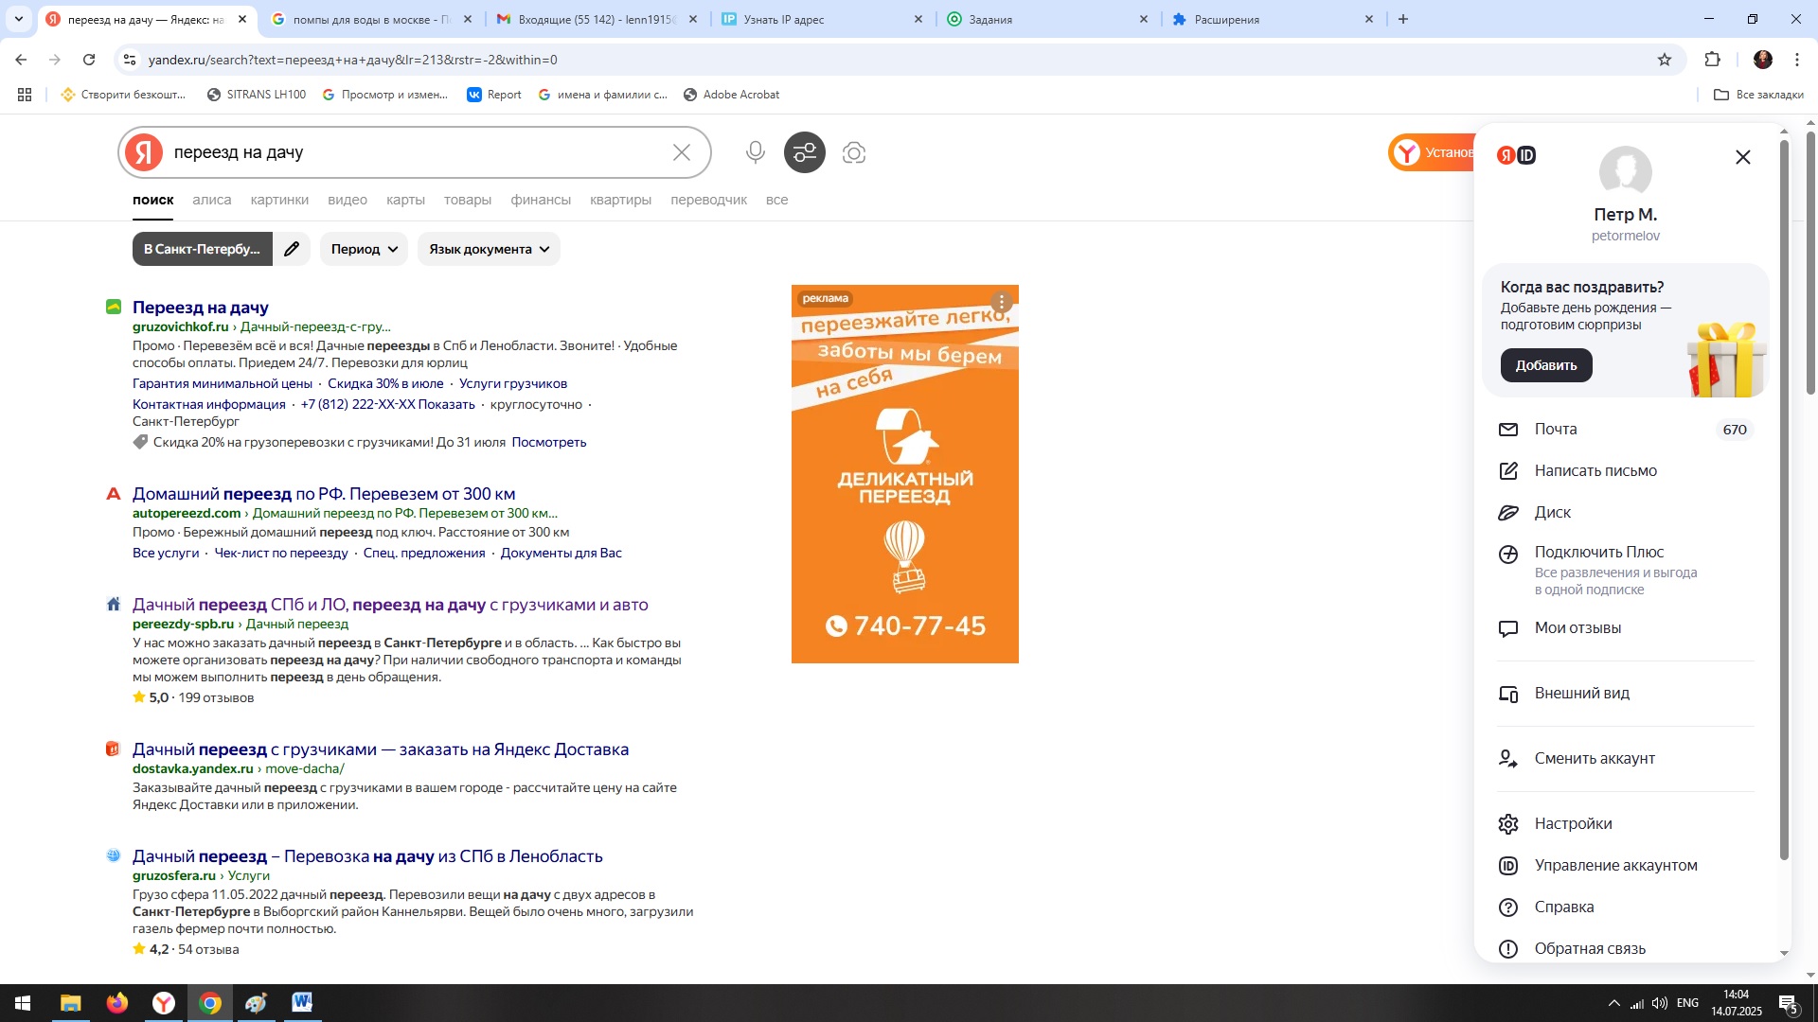Screen dimensions: 1818x1022
Task: Click Добавить birthday button
Action: point(1546,365)
